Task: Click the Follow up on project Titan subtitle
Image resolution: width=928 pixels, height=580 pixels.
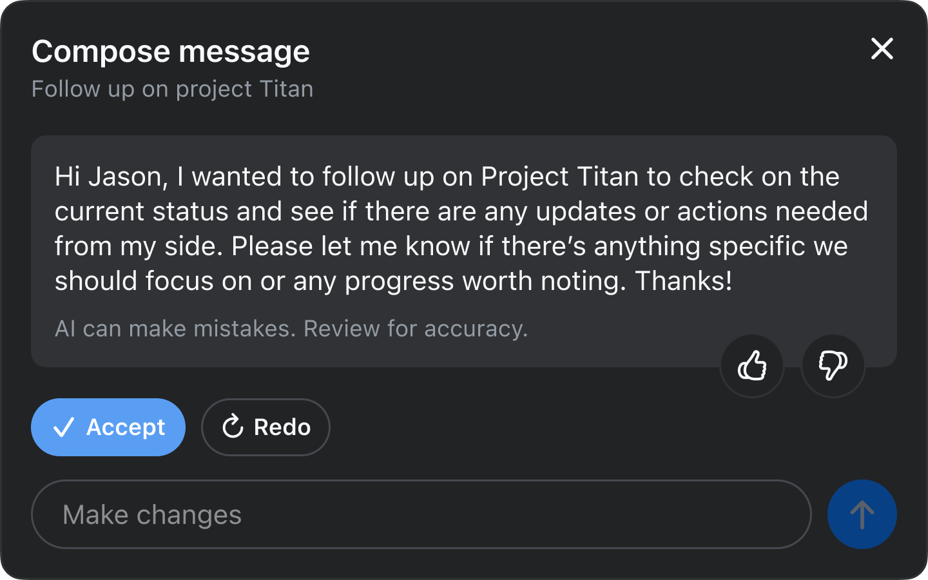Action: click(x=172, y=89)
